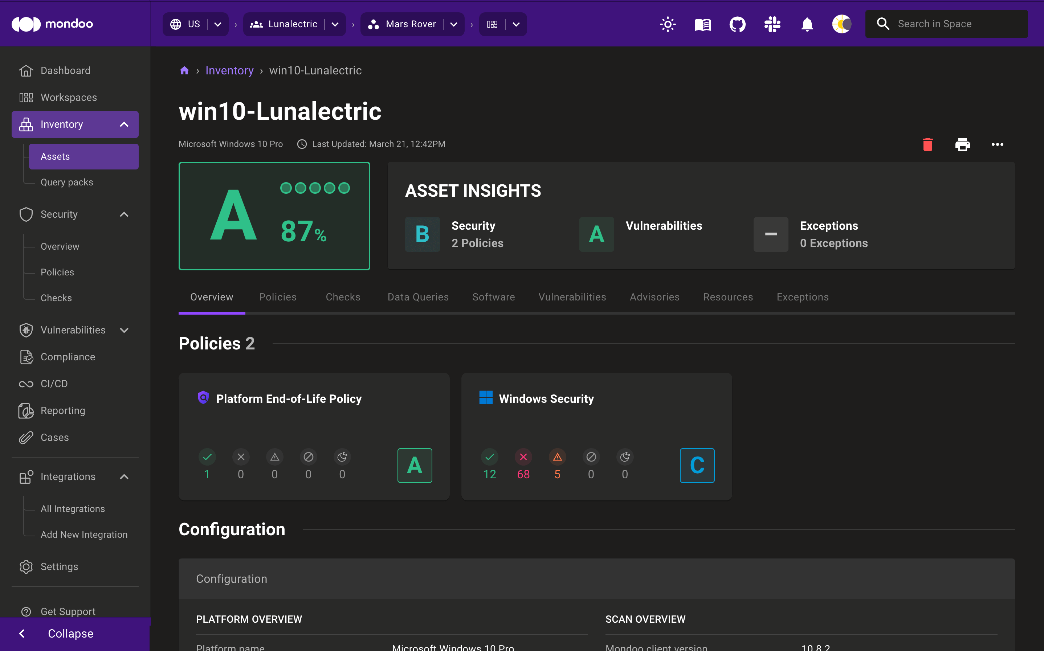The width and height of the screenshot is (1044, 651).
Task: Expand the Mars Rover space dropdown
Action: 454,23
